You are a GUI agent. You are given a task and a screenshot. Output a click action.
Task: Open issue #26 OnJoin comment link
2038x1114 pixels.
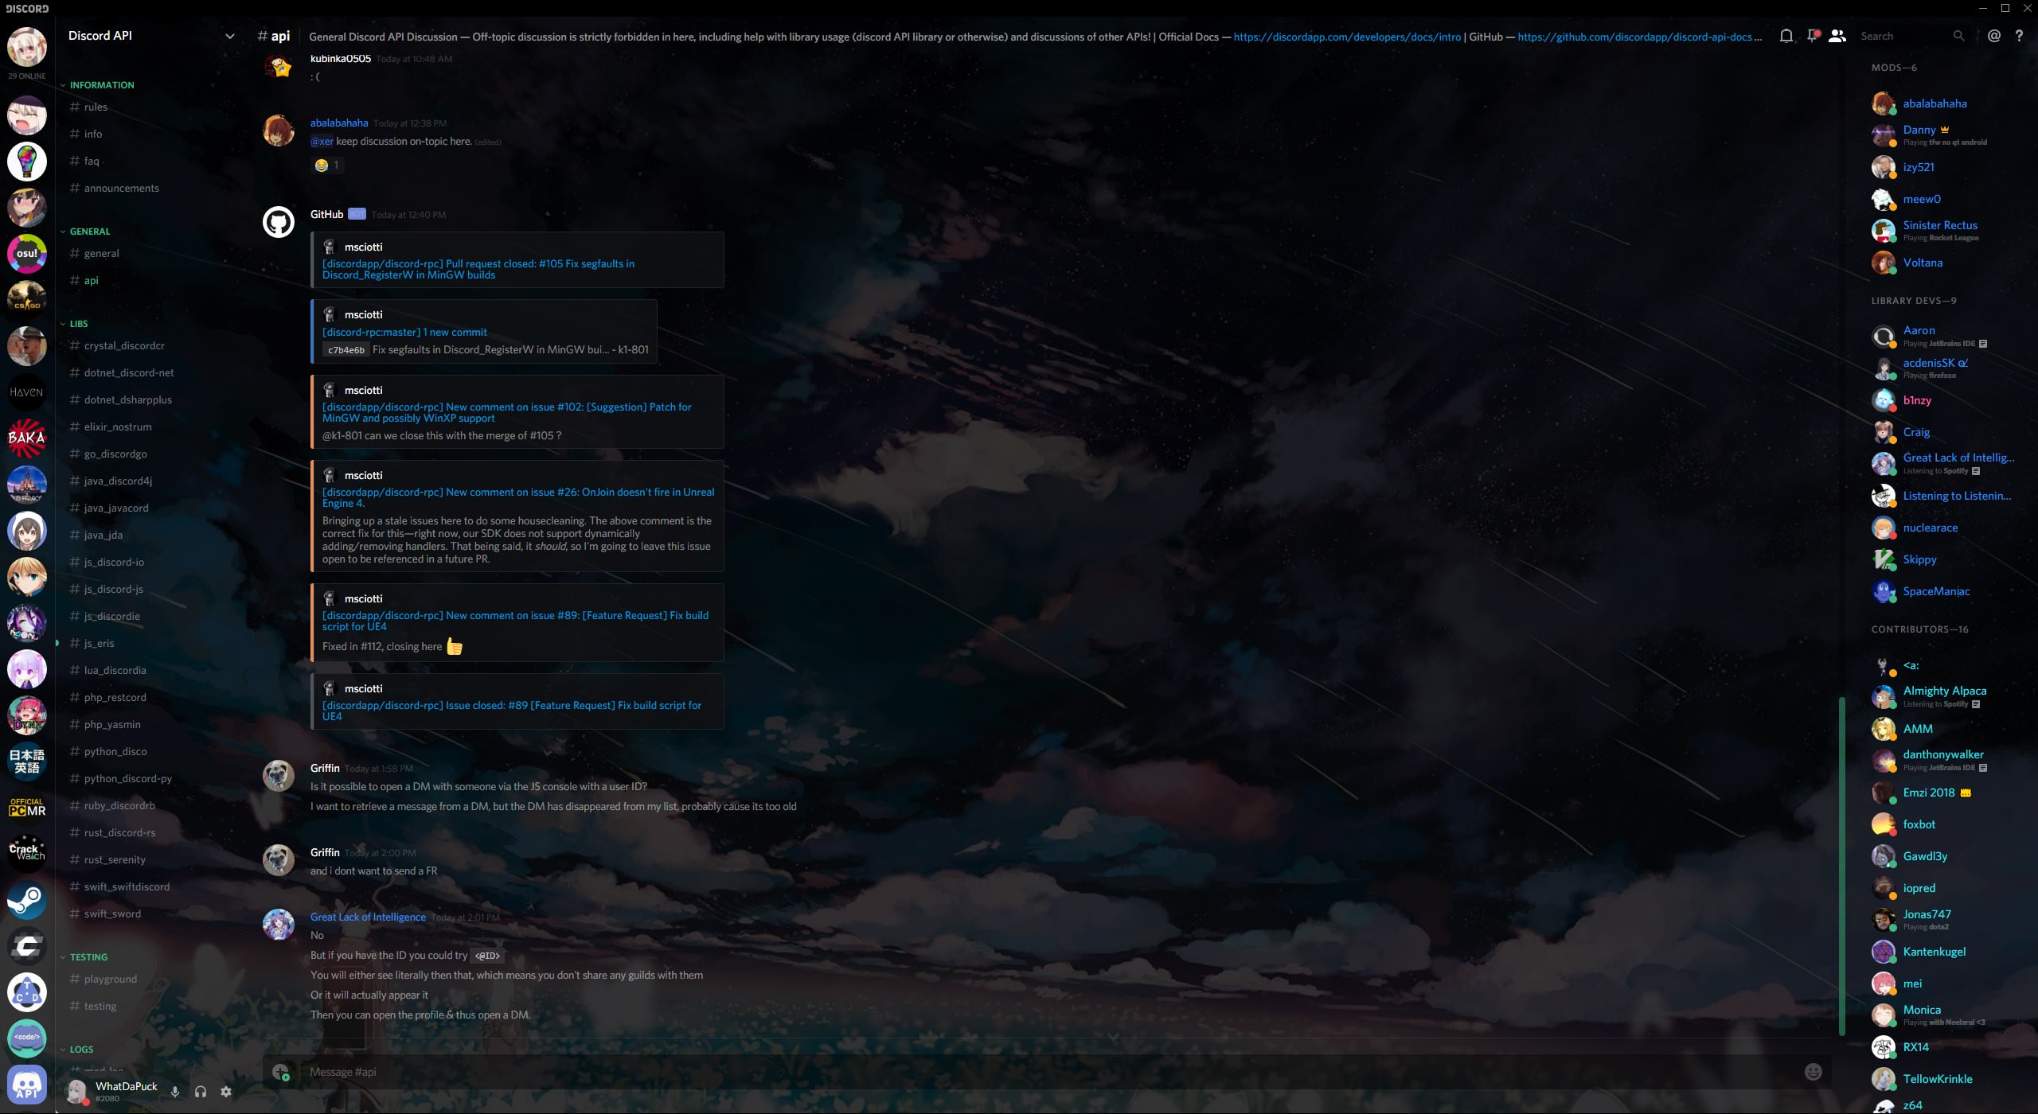tap(518, 497)
